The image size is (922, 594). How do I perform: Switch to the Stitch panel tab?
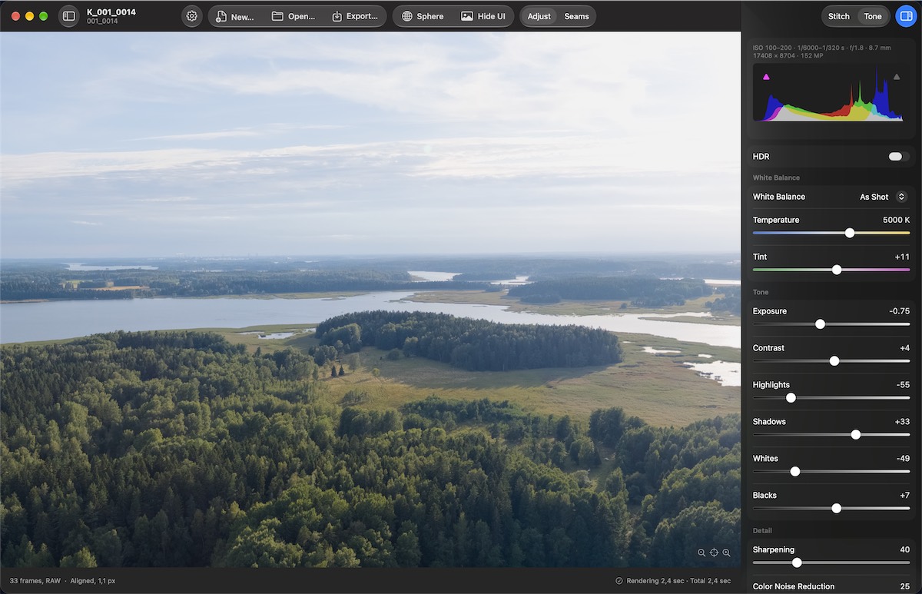click(839, 16)
